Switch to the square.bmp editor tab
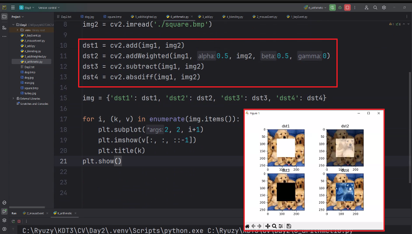The height and width of the screenshot is (234, 412). [x=113, y=17]
